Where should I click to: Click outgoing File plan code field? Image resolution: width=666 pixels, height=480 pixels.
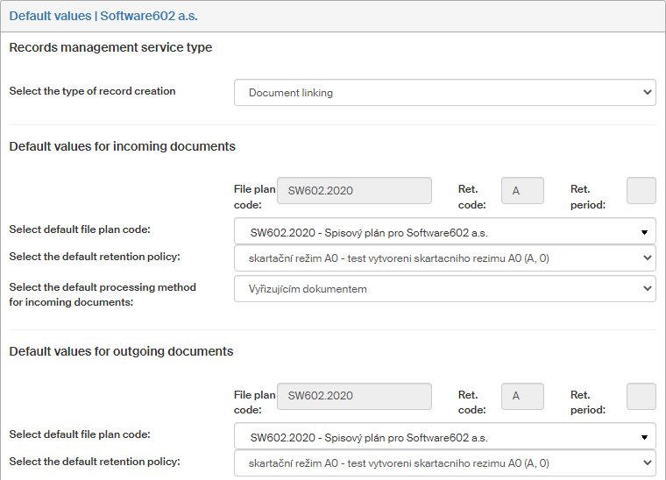(354, 396)
